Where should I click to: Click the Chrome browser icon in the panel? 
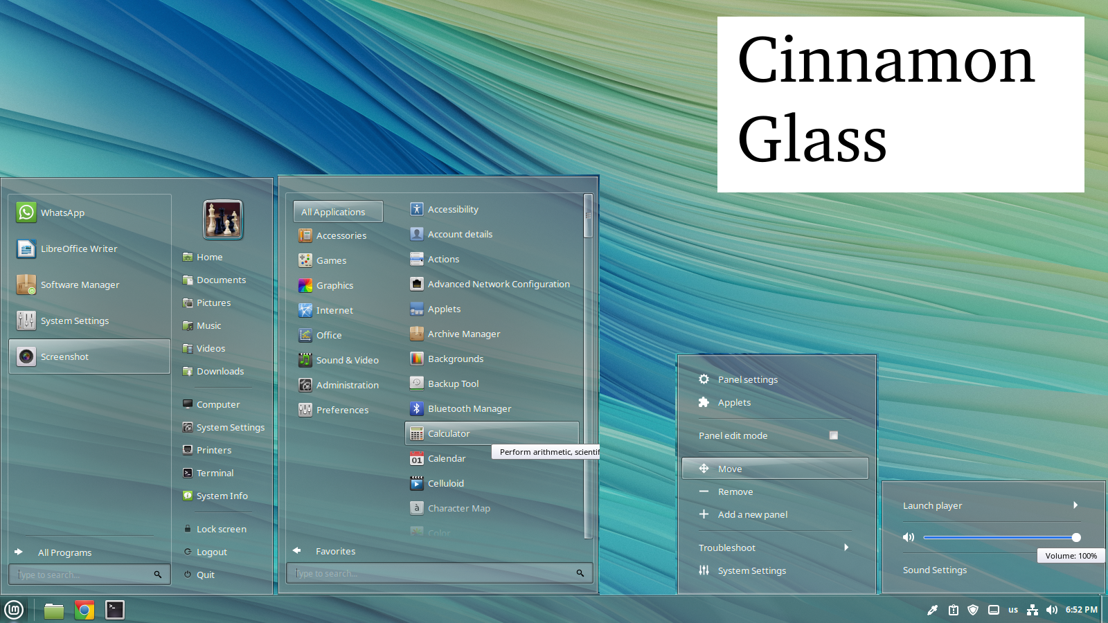pos(84,610)
